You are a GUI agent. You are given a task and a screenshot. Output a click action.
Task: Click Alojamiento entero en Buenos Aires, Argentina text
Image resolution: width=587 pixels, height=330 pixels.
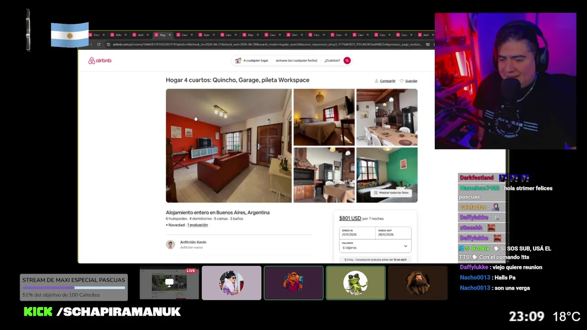(x=218, y=213)
